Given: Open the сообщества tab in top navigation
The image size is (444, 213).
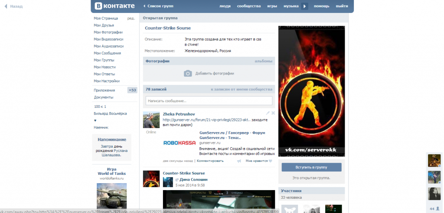Looking at the screenshot, I should click(248, 6).
